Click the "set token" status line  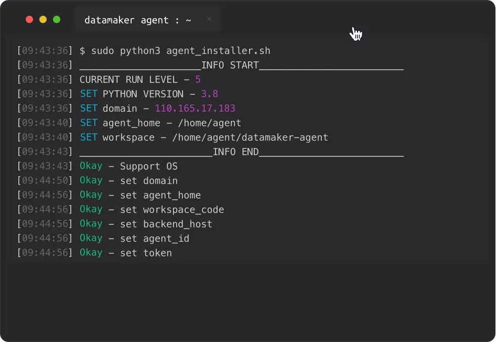(126, 253)
